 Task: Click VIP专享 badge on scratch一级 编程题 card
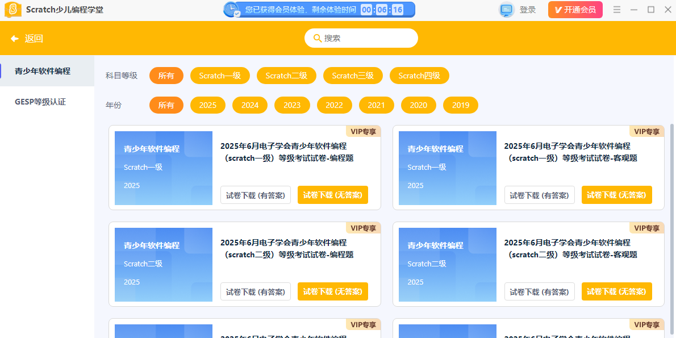click(x=364, y=131)
